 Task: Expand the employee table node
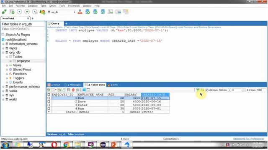point(10,61)
